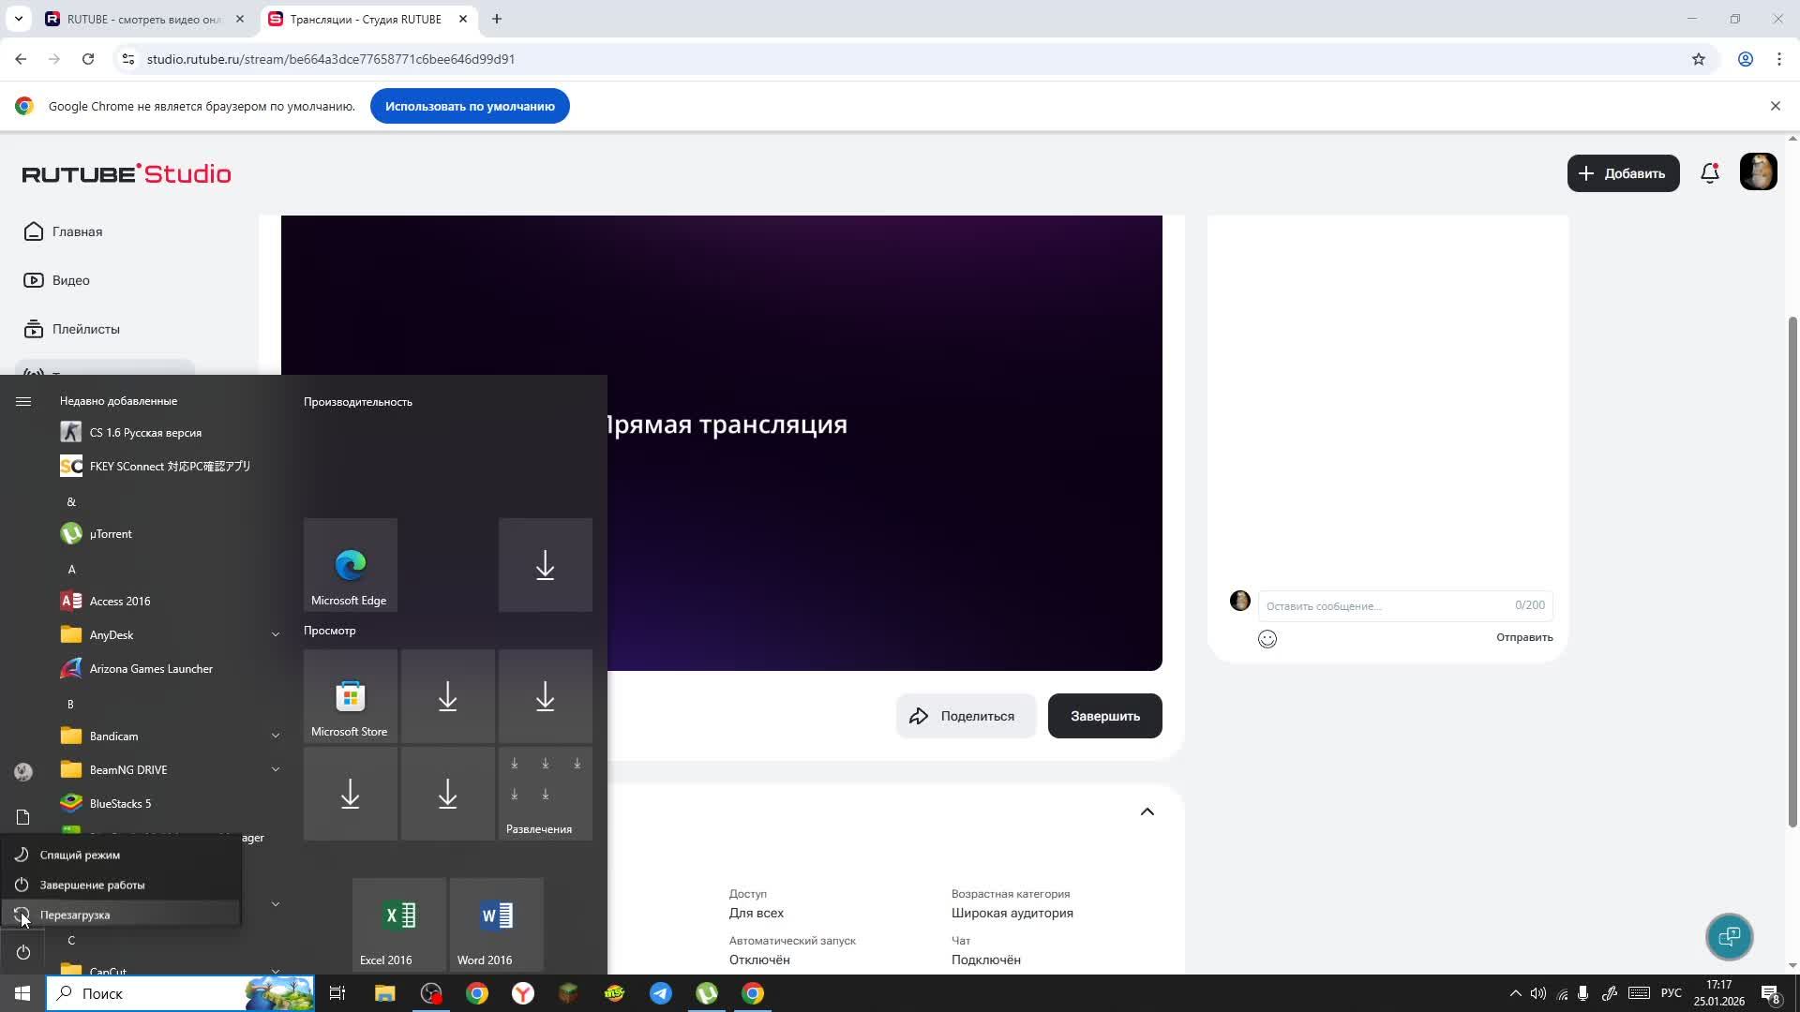Select Перезагрузка in the power menu
The height and width of the screenshot is (1012, 1800).
point(75,915)
